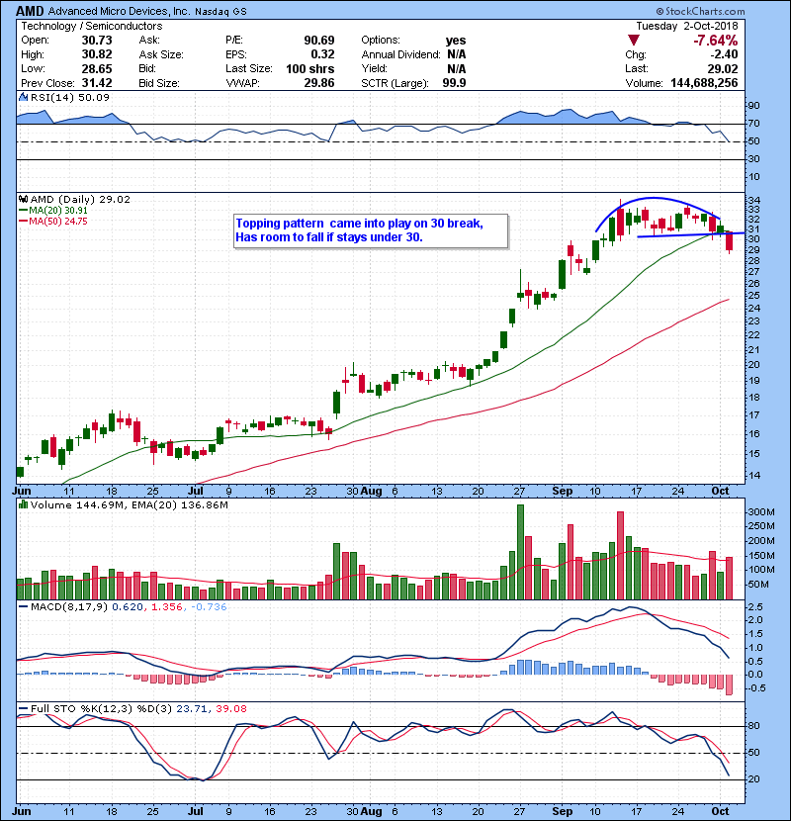Click the company name Advanced Micro Devices, Inc.
Viewport: 791px width, 821px height.
pyautogui.click(x=119, y=11)
